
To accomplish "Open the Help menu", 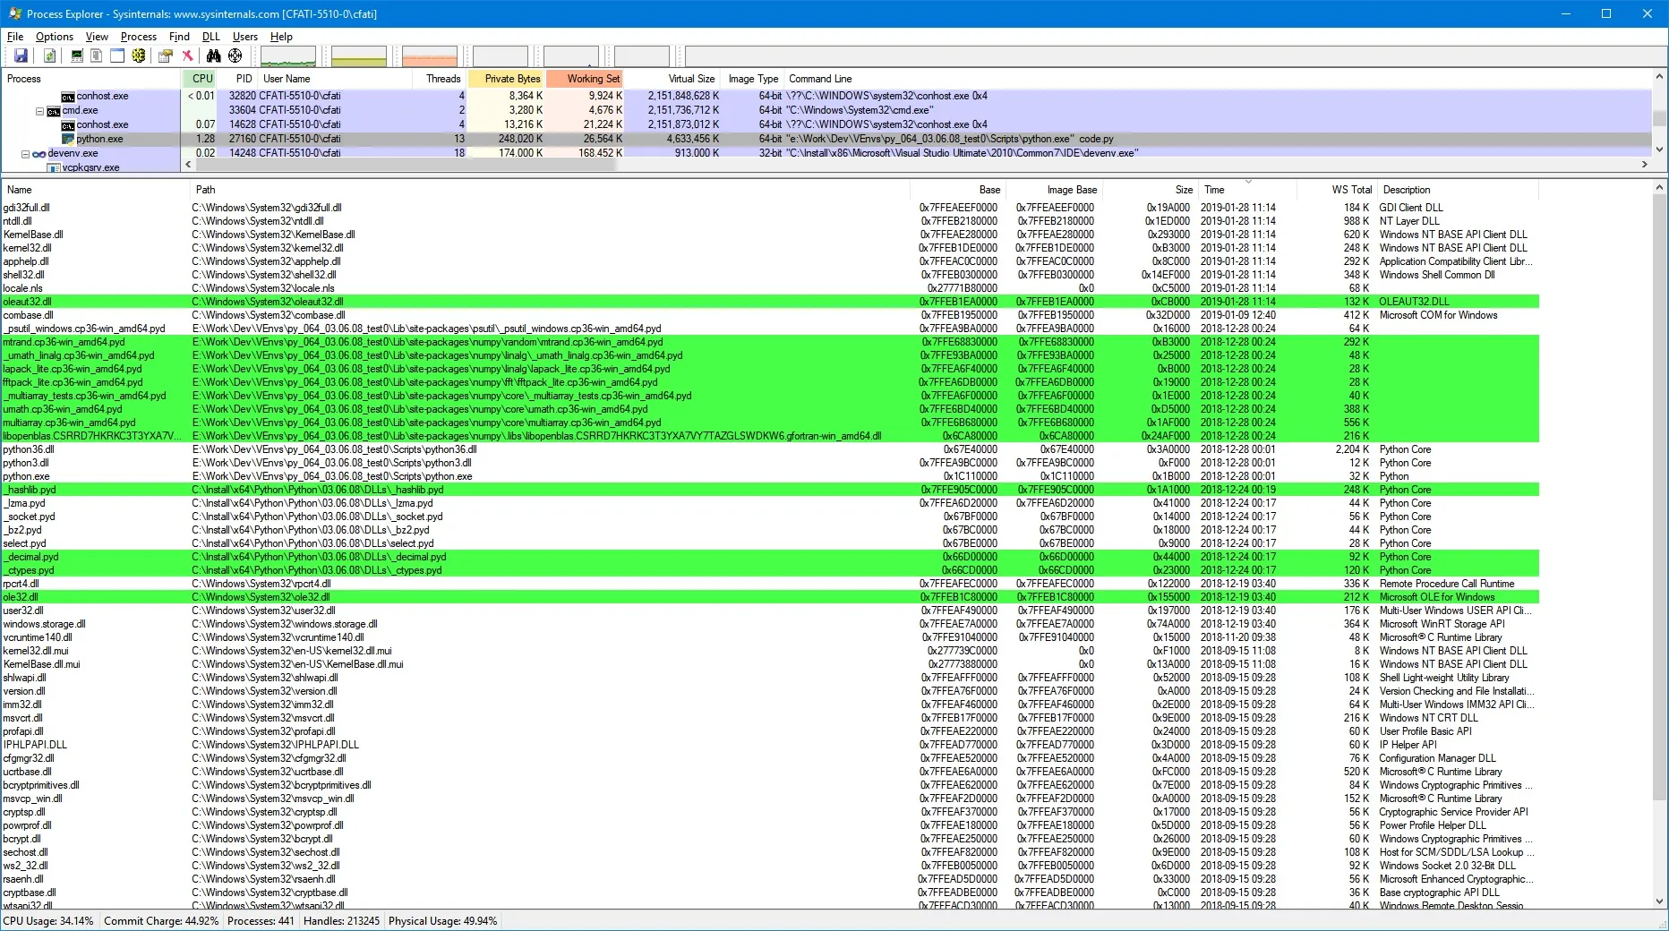I will pyautogui.click(x=281, y=37).
